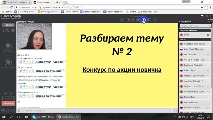Click pin icon on Ольга video
Screen dimensions: 213x120
(x=42, y=25)
